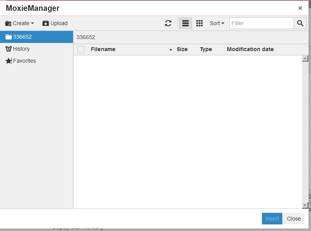Open the Sort dropdown
The width and height of the screenshot is (311, 231).
pyautogui.click(x=217, y=23)
